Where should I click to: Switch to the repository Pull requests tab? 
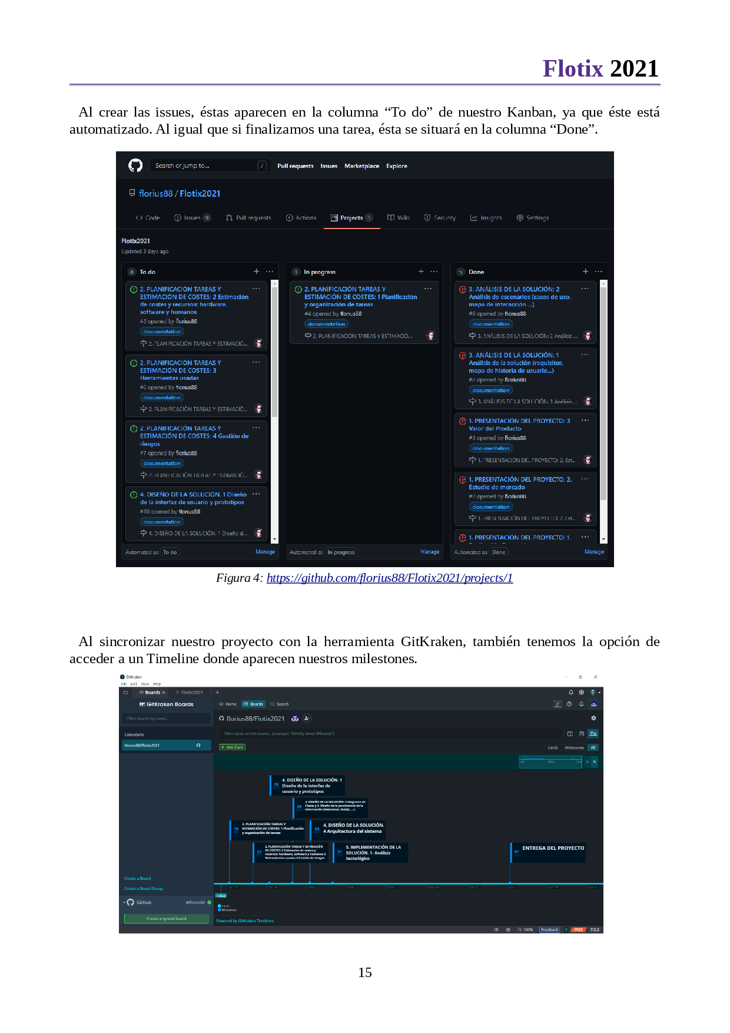click(x=248, y=218)
